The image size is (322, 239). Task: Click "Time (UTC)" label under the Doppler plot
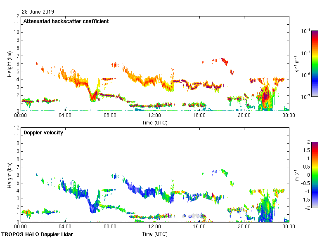click(155, 234)
